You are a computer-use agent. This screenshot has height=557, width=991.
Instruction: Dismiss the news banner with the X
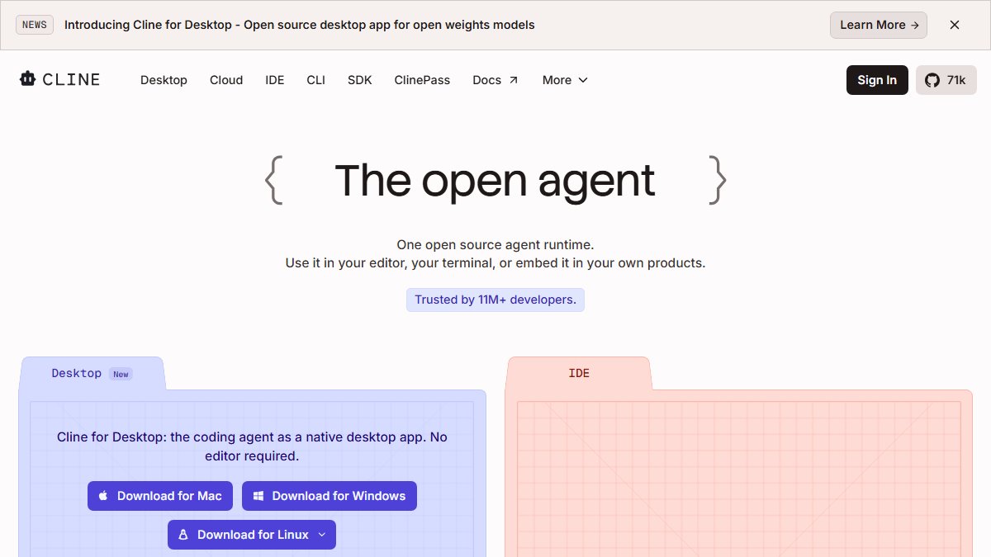(x=955, y=25)
